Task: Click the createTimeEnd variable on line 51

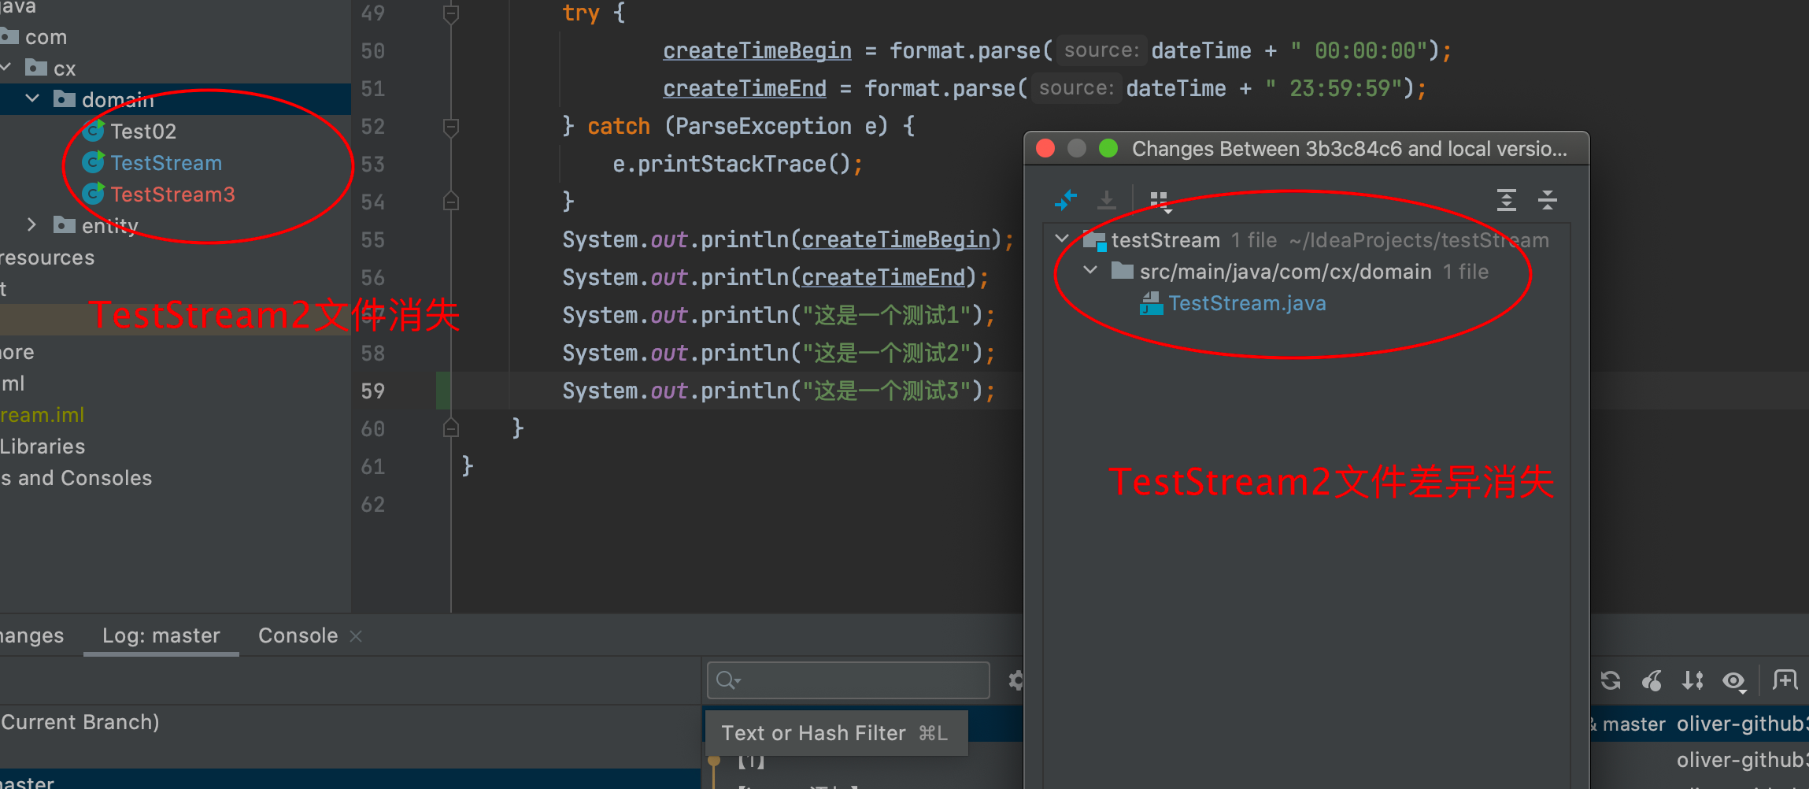Action: [x=744, y=89]
